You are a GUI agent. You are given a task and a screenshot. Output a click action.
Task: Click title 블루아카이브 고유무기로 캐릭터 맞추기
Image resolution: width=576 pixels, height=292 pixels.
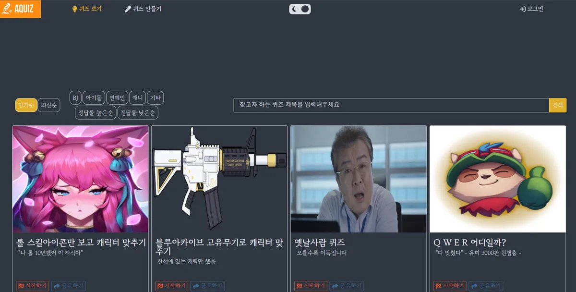pos(219,247)
